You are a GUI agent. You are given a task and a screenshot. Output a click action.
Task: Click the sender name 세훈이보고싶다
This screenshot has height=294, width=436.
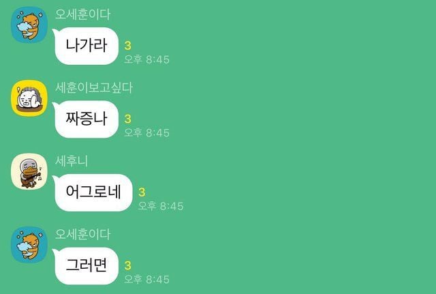(94, 88)
